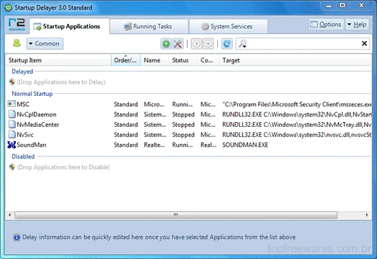
Task: Click Realte... name in SoundMan row
Action: pyautogui.click(x=154, y=145)
